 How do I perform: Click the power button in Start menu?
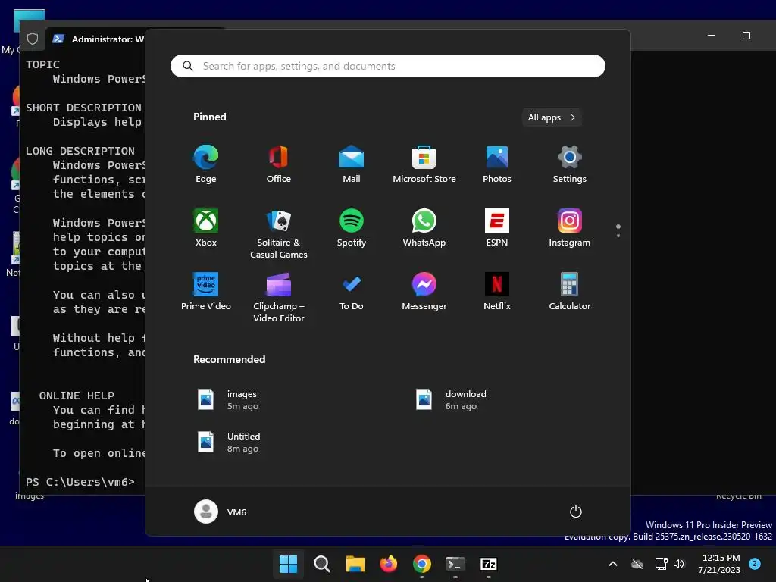(x=576, y=512)
